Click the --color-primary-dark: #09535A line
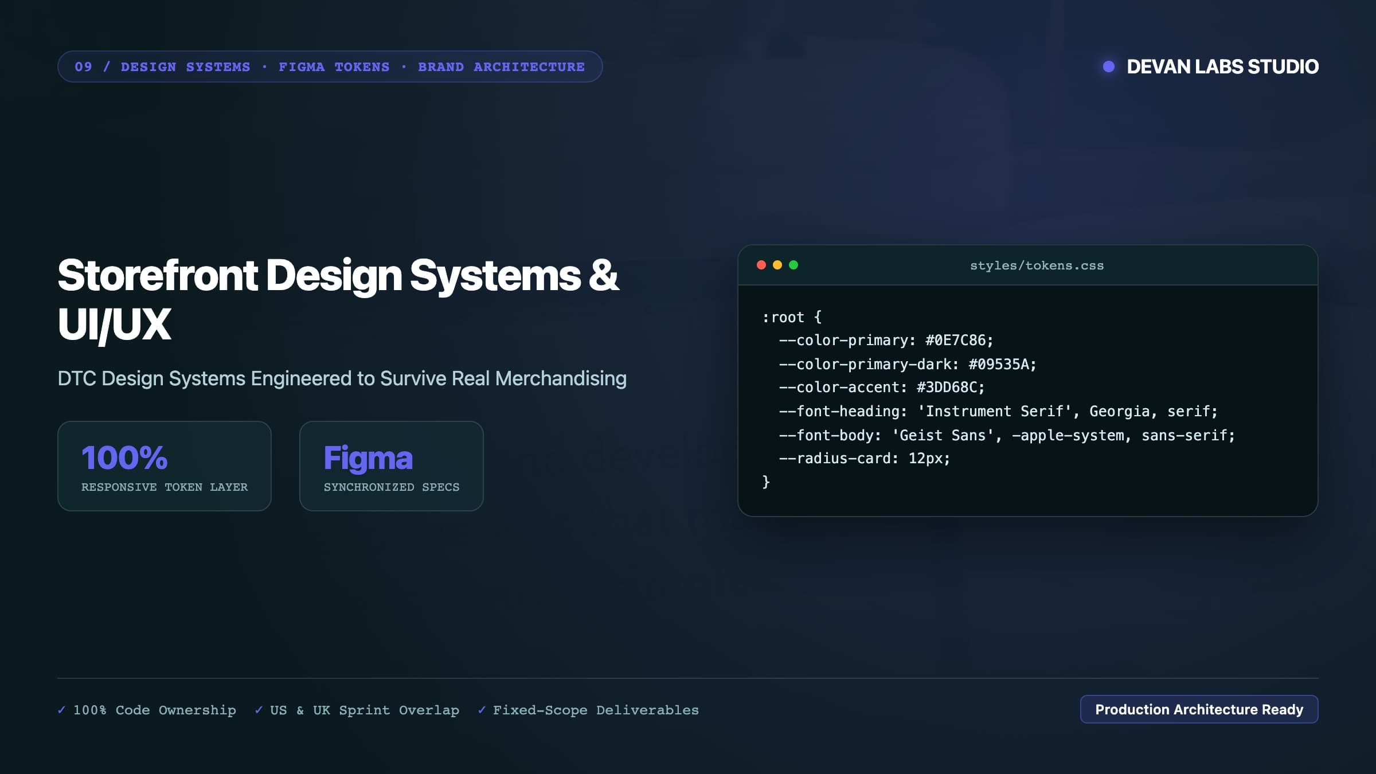1376x774 pixels. click(908, 364)
